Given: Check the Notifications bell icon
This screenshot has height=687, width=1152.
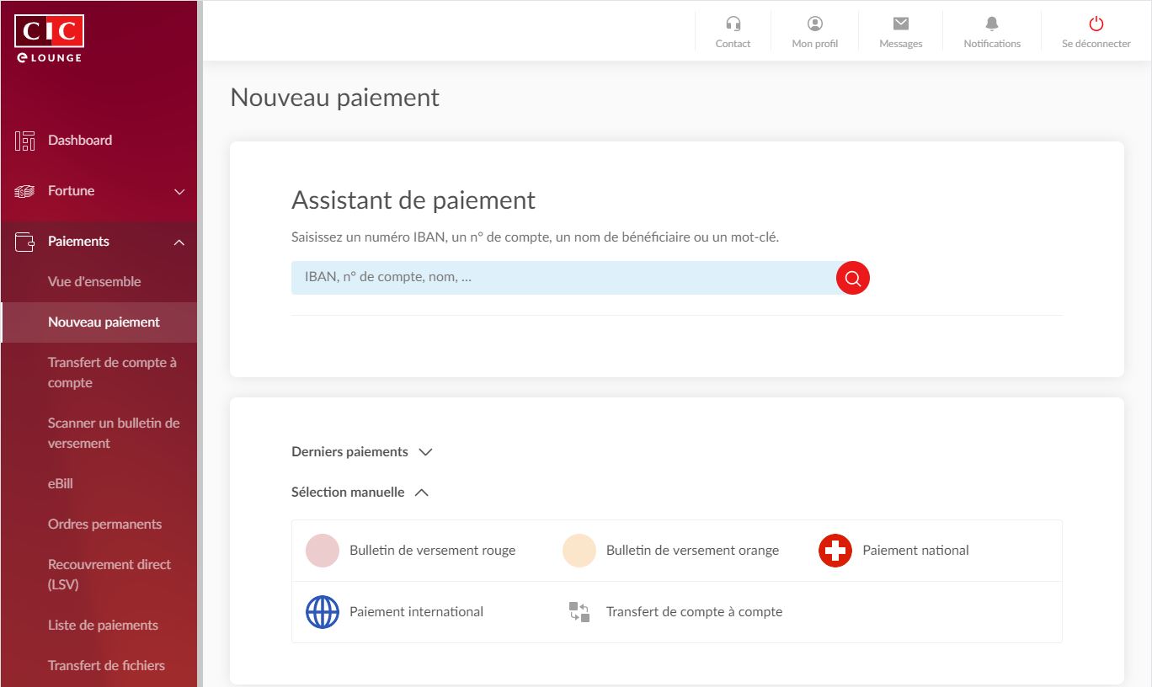Looking at the screenshot, I should [991, 24].
